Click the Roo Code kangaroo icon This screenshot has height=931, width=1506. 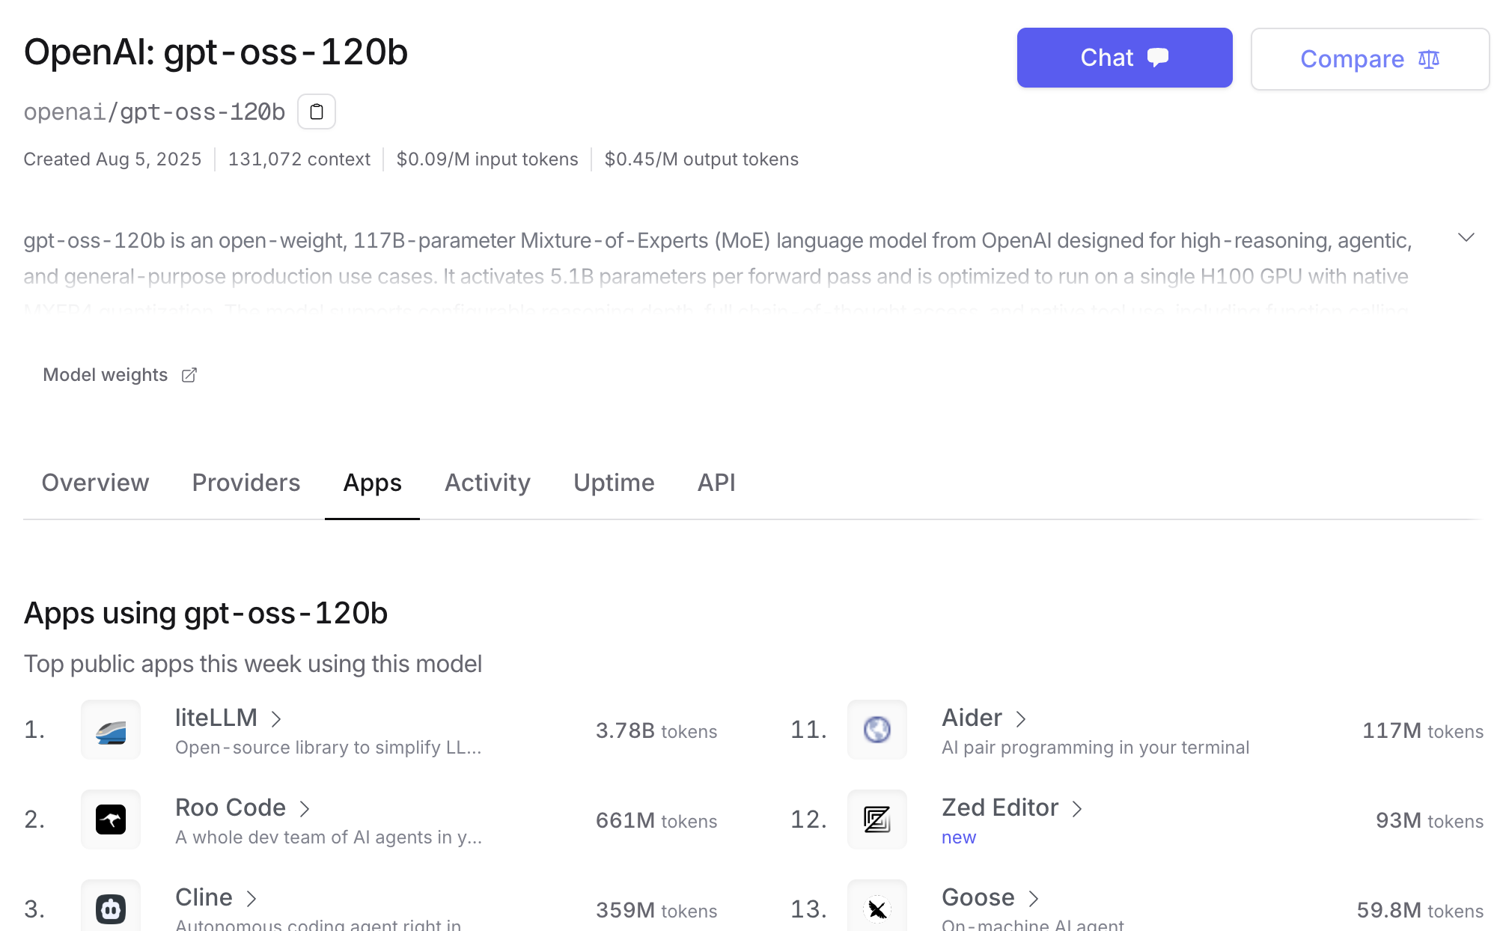(111, 819)
